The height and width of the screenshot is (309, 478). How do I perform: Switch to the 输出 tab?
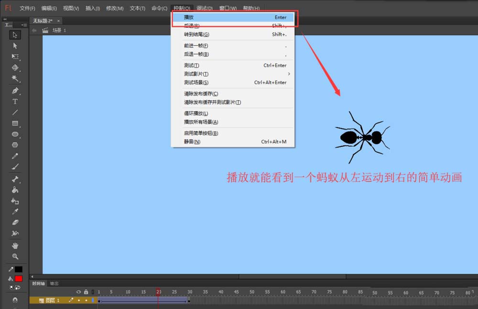coord(54,283)
